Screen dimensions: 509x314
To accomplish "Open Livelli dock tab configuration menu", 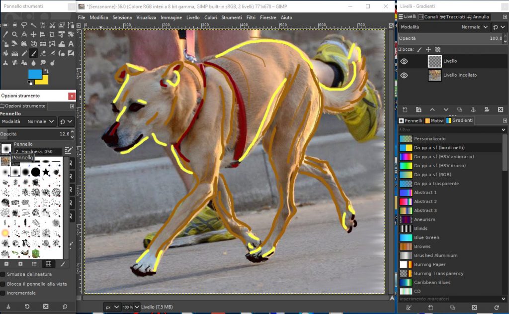I will click(x=505, y=17).
